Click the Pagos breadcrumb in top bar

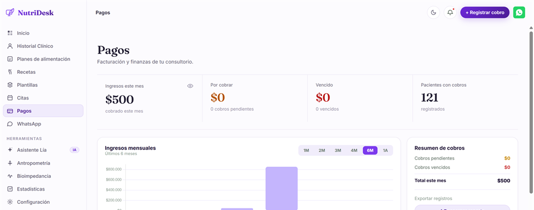coord(103,13)
